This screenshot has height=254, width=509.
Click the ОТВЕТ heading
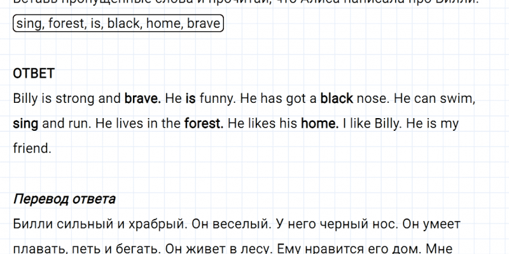(34, 74)
